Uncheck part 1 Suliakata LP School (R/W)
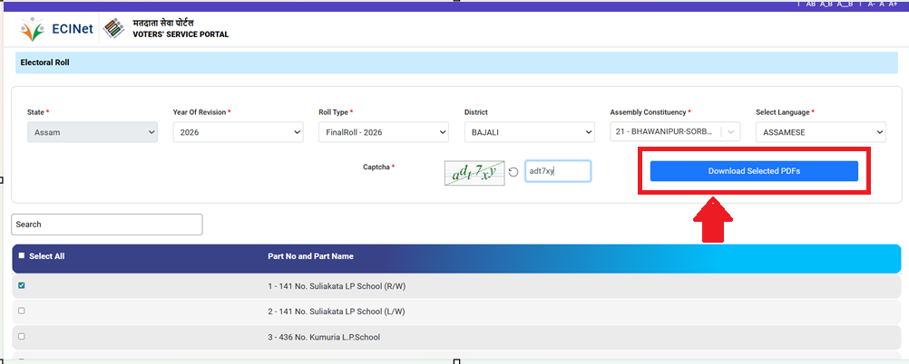This screenshot has width=909, height=364. 22,286
